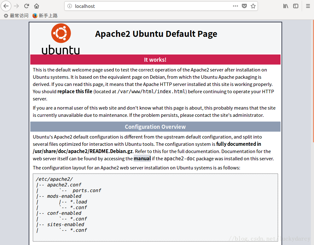Click the Firefox icon of 新手上路 bookmark
Screen dimensions: 314x245
click(35, 16)
